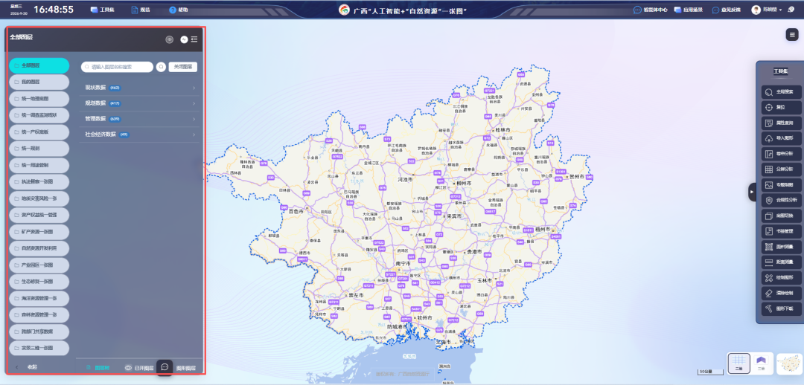Expand the 规划数据 (417) category
Viewport: 804px width, 385px height.
(x=141, y=103)
